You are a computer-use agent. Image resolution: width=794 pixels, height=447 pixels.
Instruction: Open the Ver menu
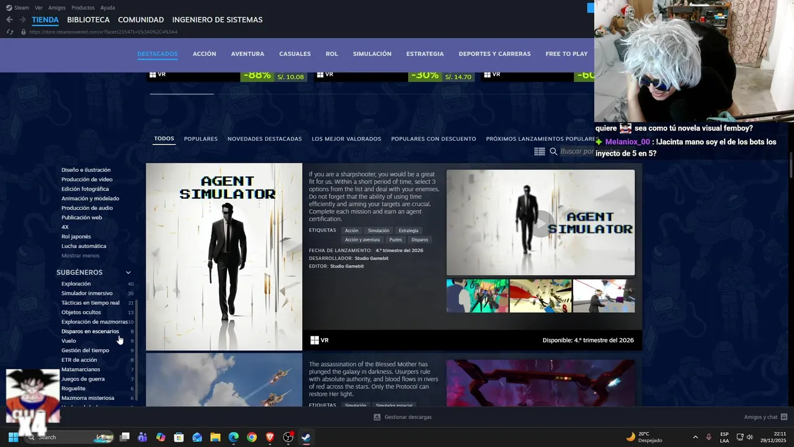[x=39, y=7]
